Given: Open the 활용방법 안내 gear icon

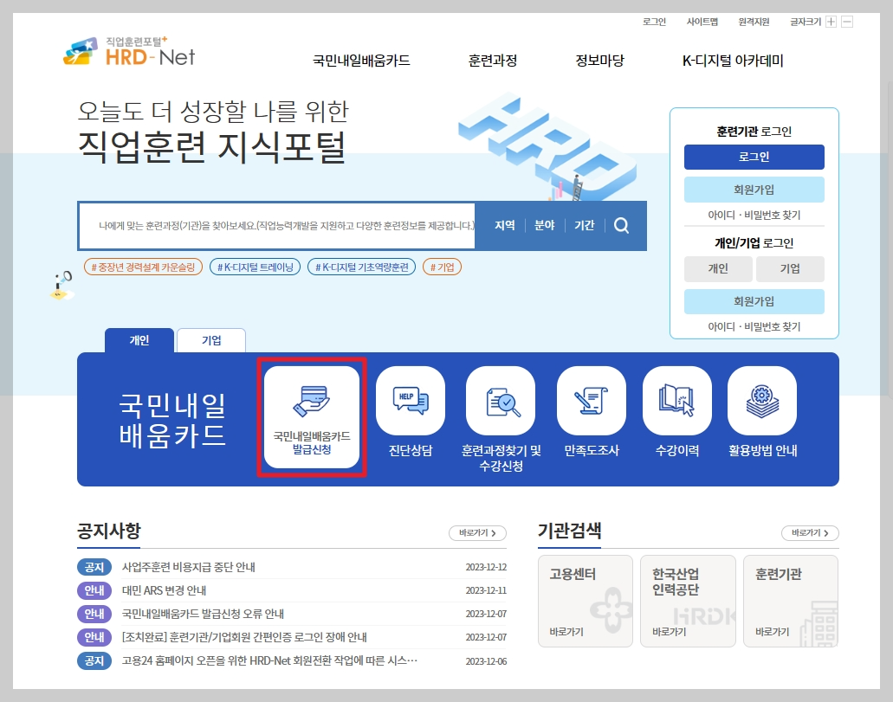Looking at the screenshot, I should coord(762,400).
